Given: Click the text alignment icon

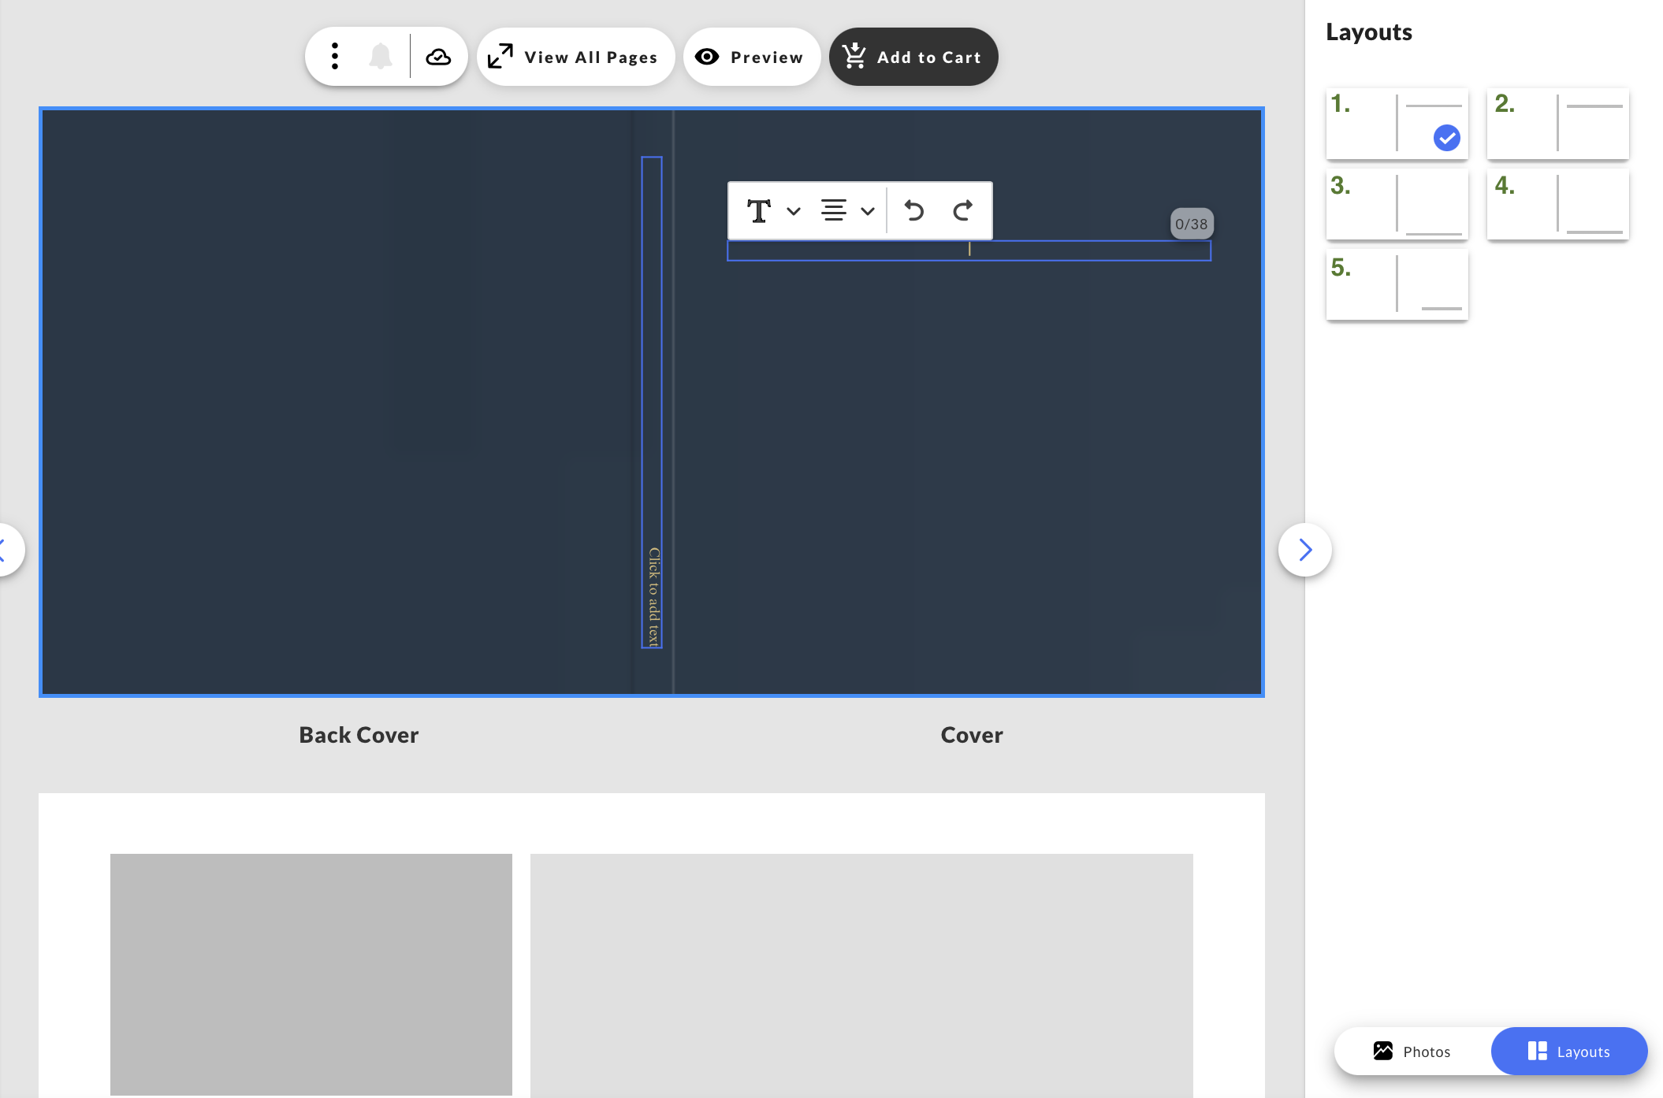Looking at the screenshot, I should pos(833,210).
